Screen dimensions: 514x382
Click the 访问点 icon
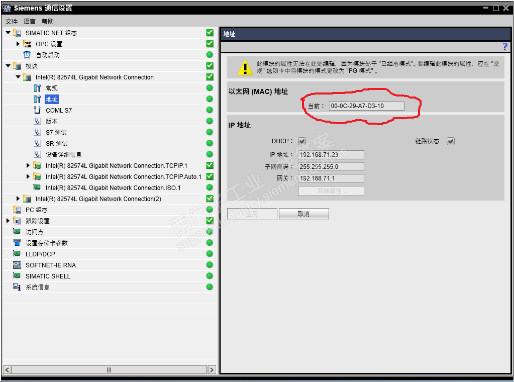point(17,232)
